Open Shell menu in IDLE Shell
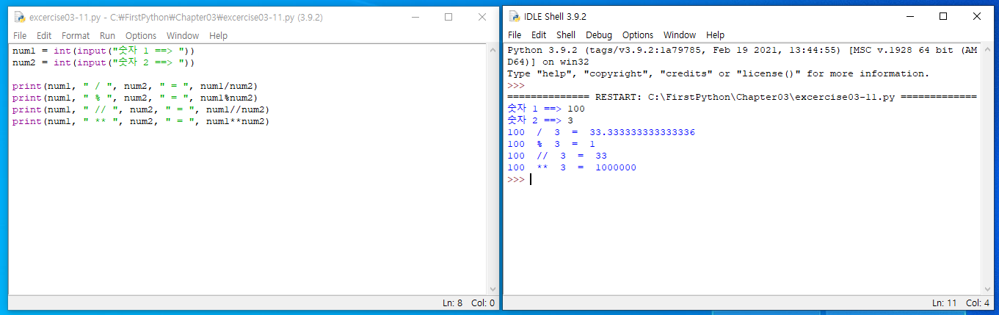This screenshot has height=315, width=999. click(x=566, y=35)
